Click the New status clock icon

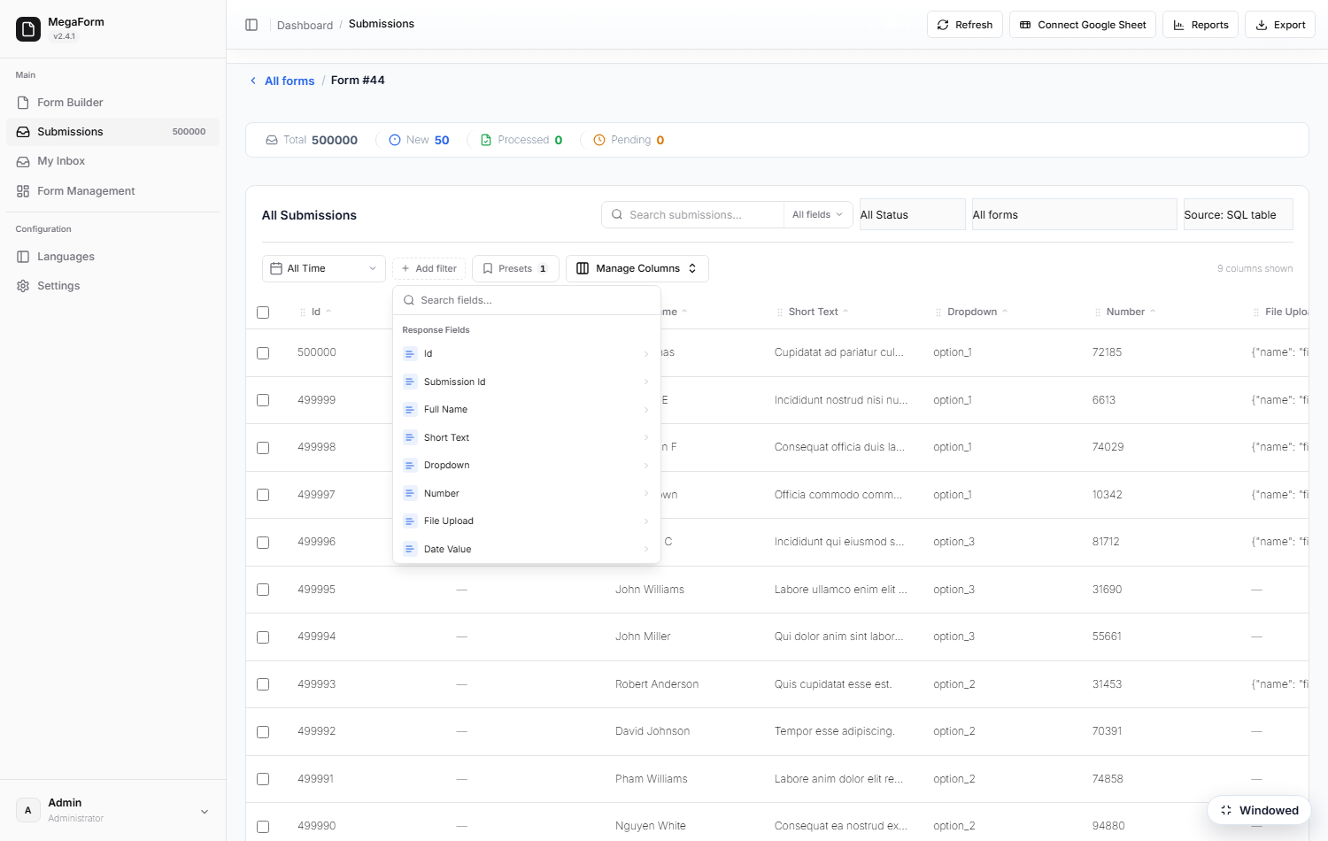coord(395,140)
